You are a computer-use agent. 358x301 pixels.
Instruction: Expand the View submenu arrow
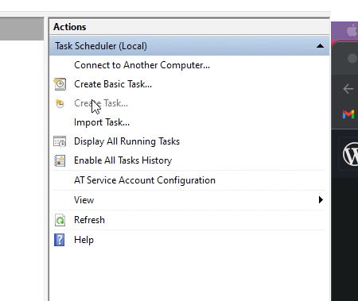(321, 200)
